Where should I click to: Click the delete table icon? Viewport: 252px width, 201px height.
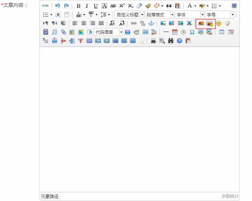click(x=231, y=32)
